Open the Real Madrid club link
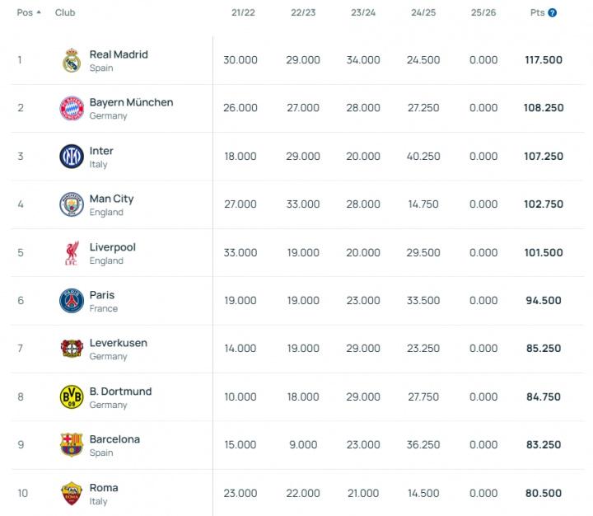This screenshot has height=516, width=593. point(119,54)
